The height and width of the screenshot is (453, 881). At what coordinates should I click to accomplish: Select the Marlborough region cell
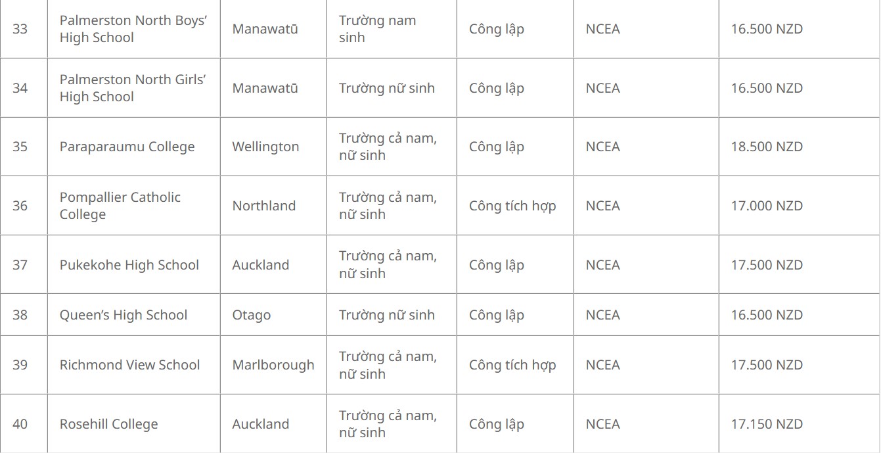[273, 365]
